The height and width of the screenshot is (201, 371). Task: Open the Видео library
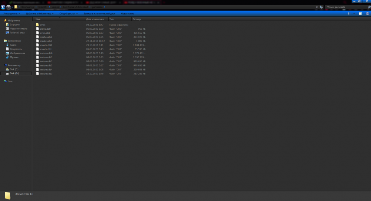(x=13, y=45)
